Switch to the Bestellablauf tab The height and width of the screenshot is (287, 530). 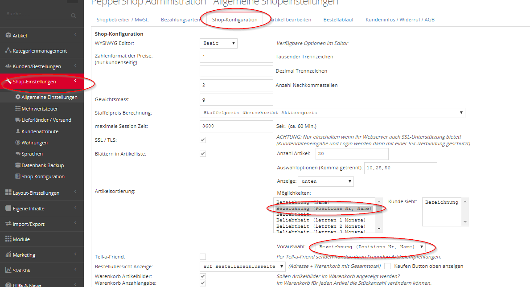pyautogui.click(x=338, y=20)
